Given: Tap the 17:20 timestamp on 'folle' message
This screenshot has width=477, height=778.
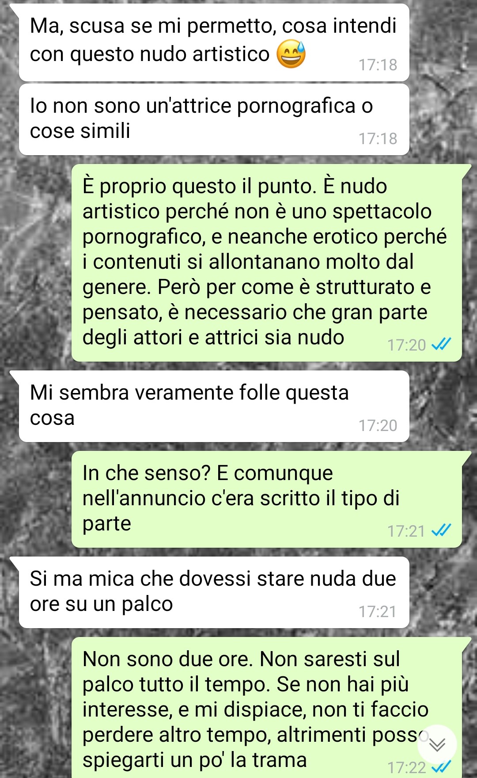Looking at the screenshot, I should coord(378,426).
